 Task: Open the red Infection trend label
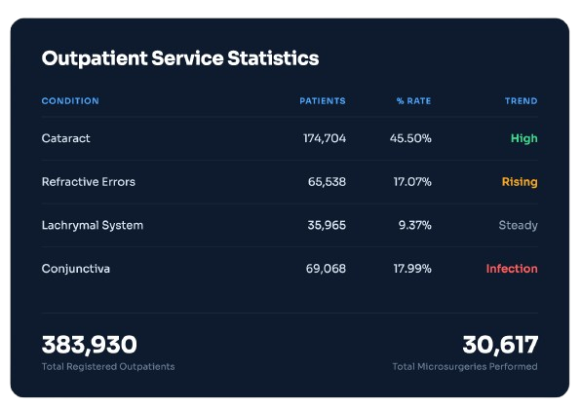pyautogui.click(x=512, y=269)
